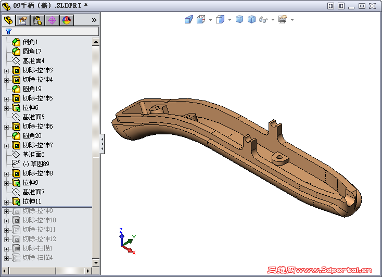Click the double-arrow to show more tabs
The width and height of the screenshot is (382, 277).
pyautogui.click(x=94, y=20)
